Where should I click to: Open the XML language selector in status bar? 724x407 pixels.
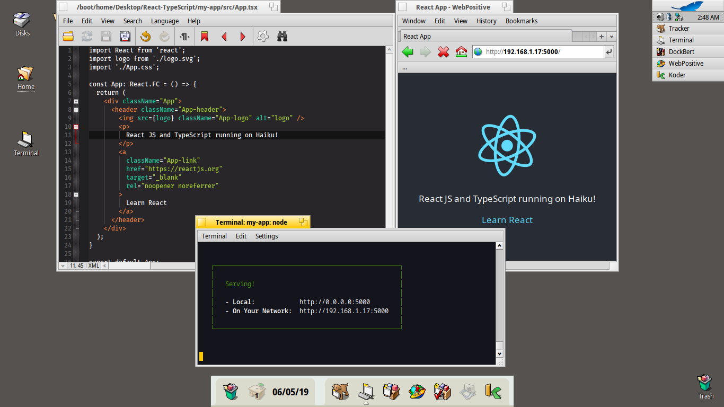coord(94,266)
